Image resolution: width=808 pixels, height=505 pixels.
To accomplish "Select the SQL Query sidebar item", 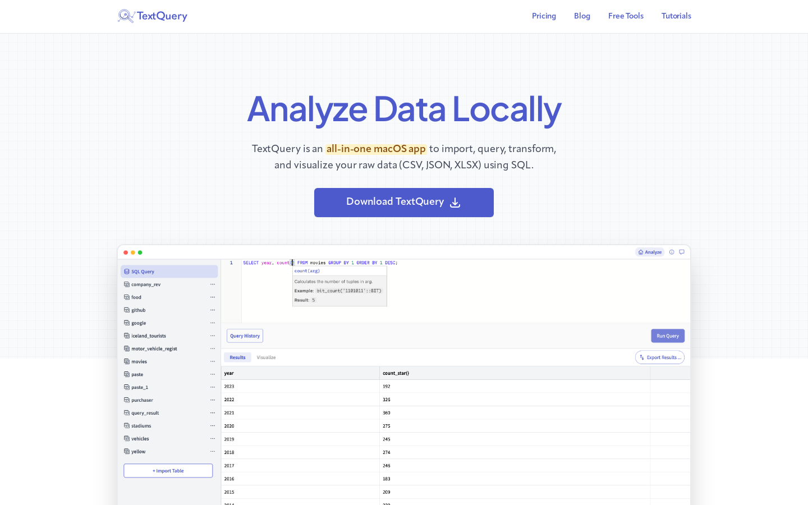I will [x=169, y=272].
